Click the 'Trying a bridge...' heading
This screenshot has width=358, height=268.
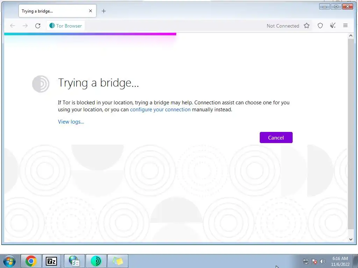click(98, 83)
